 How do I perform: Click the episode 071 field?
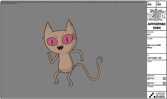pos(157,34)
